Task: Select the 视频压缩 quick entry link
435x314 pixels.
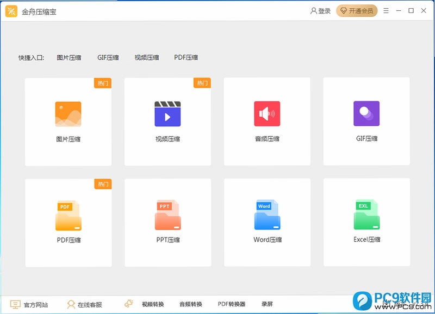Action: [147, 57]
